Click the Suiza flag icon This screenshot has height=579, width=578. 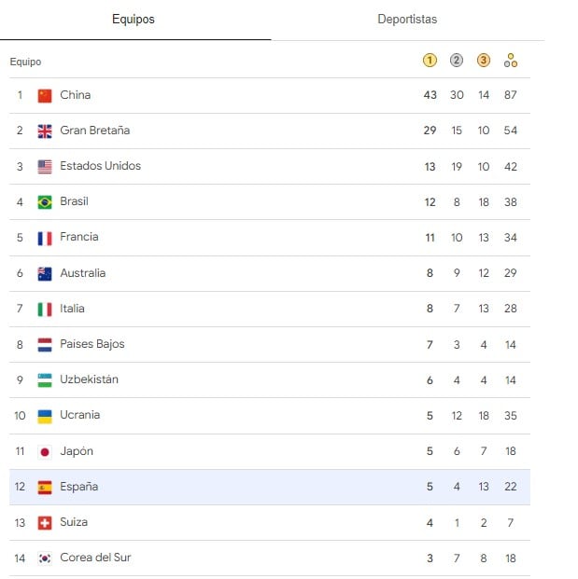pyautogui.click(x=45, y=523)
